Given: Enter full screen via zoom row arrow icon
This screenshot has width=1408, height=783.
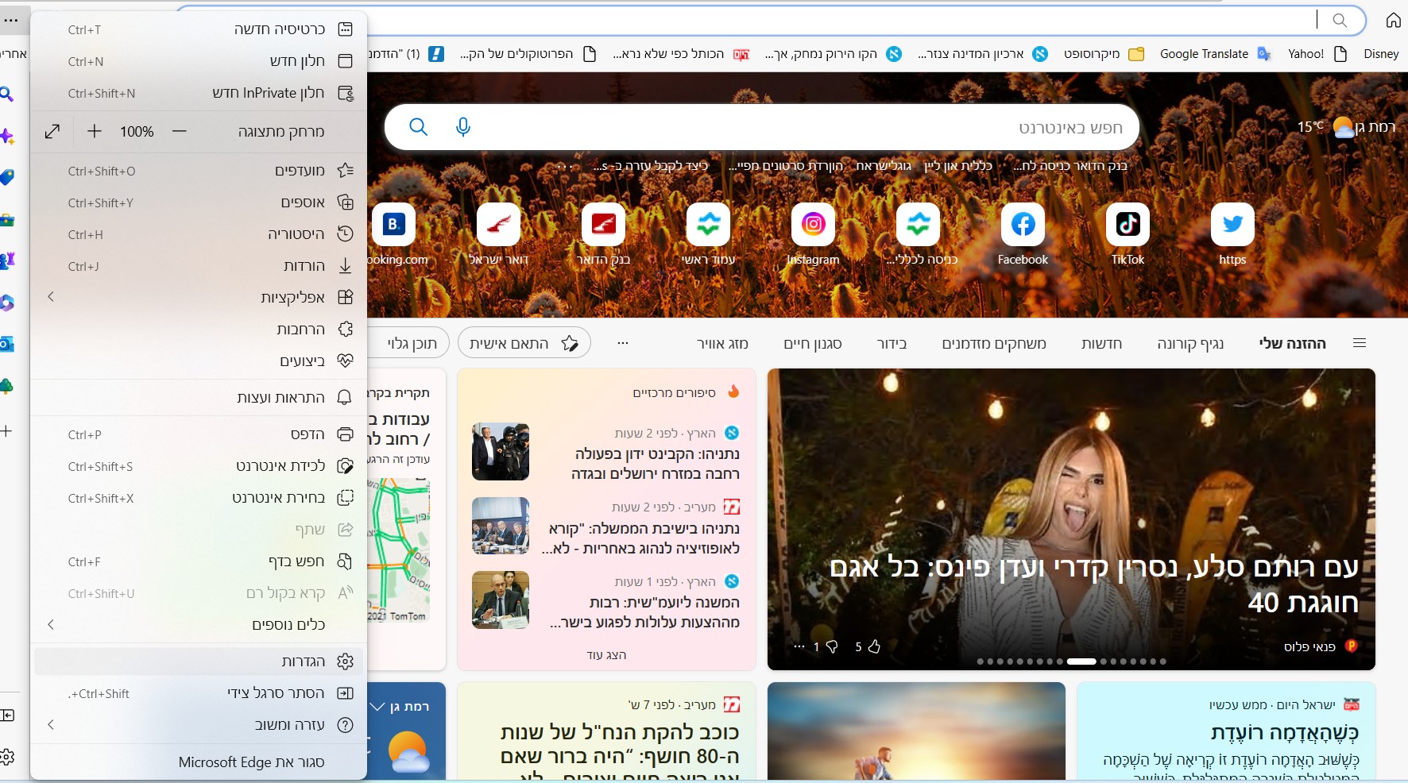Looking at the screenshot, I should 52,132.
